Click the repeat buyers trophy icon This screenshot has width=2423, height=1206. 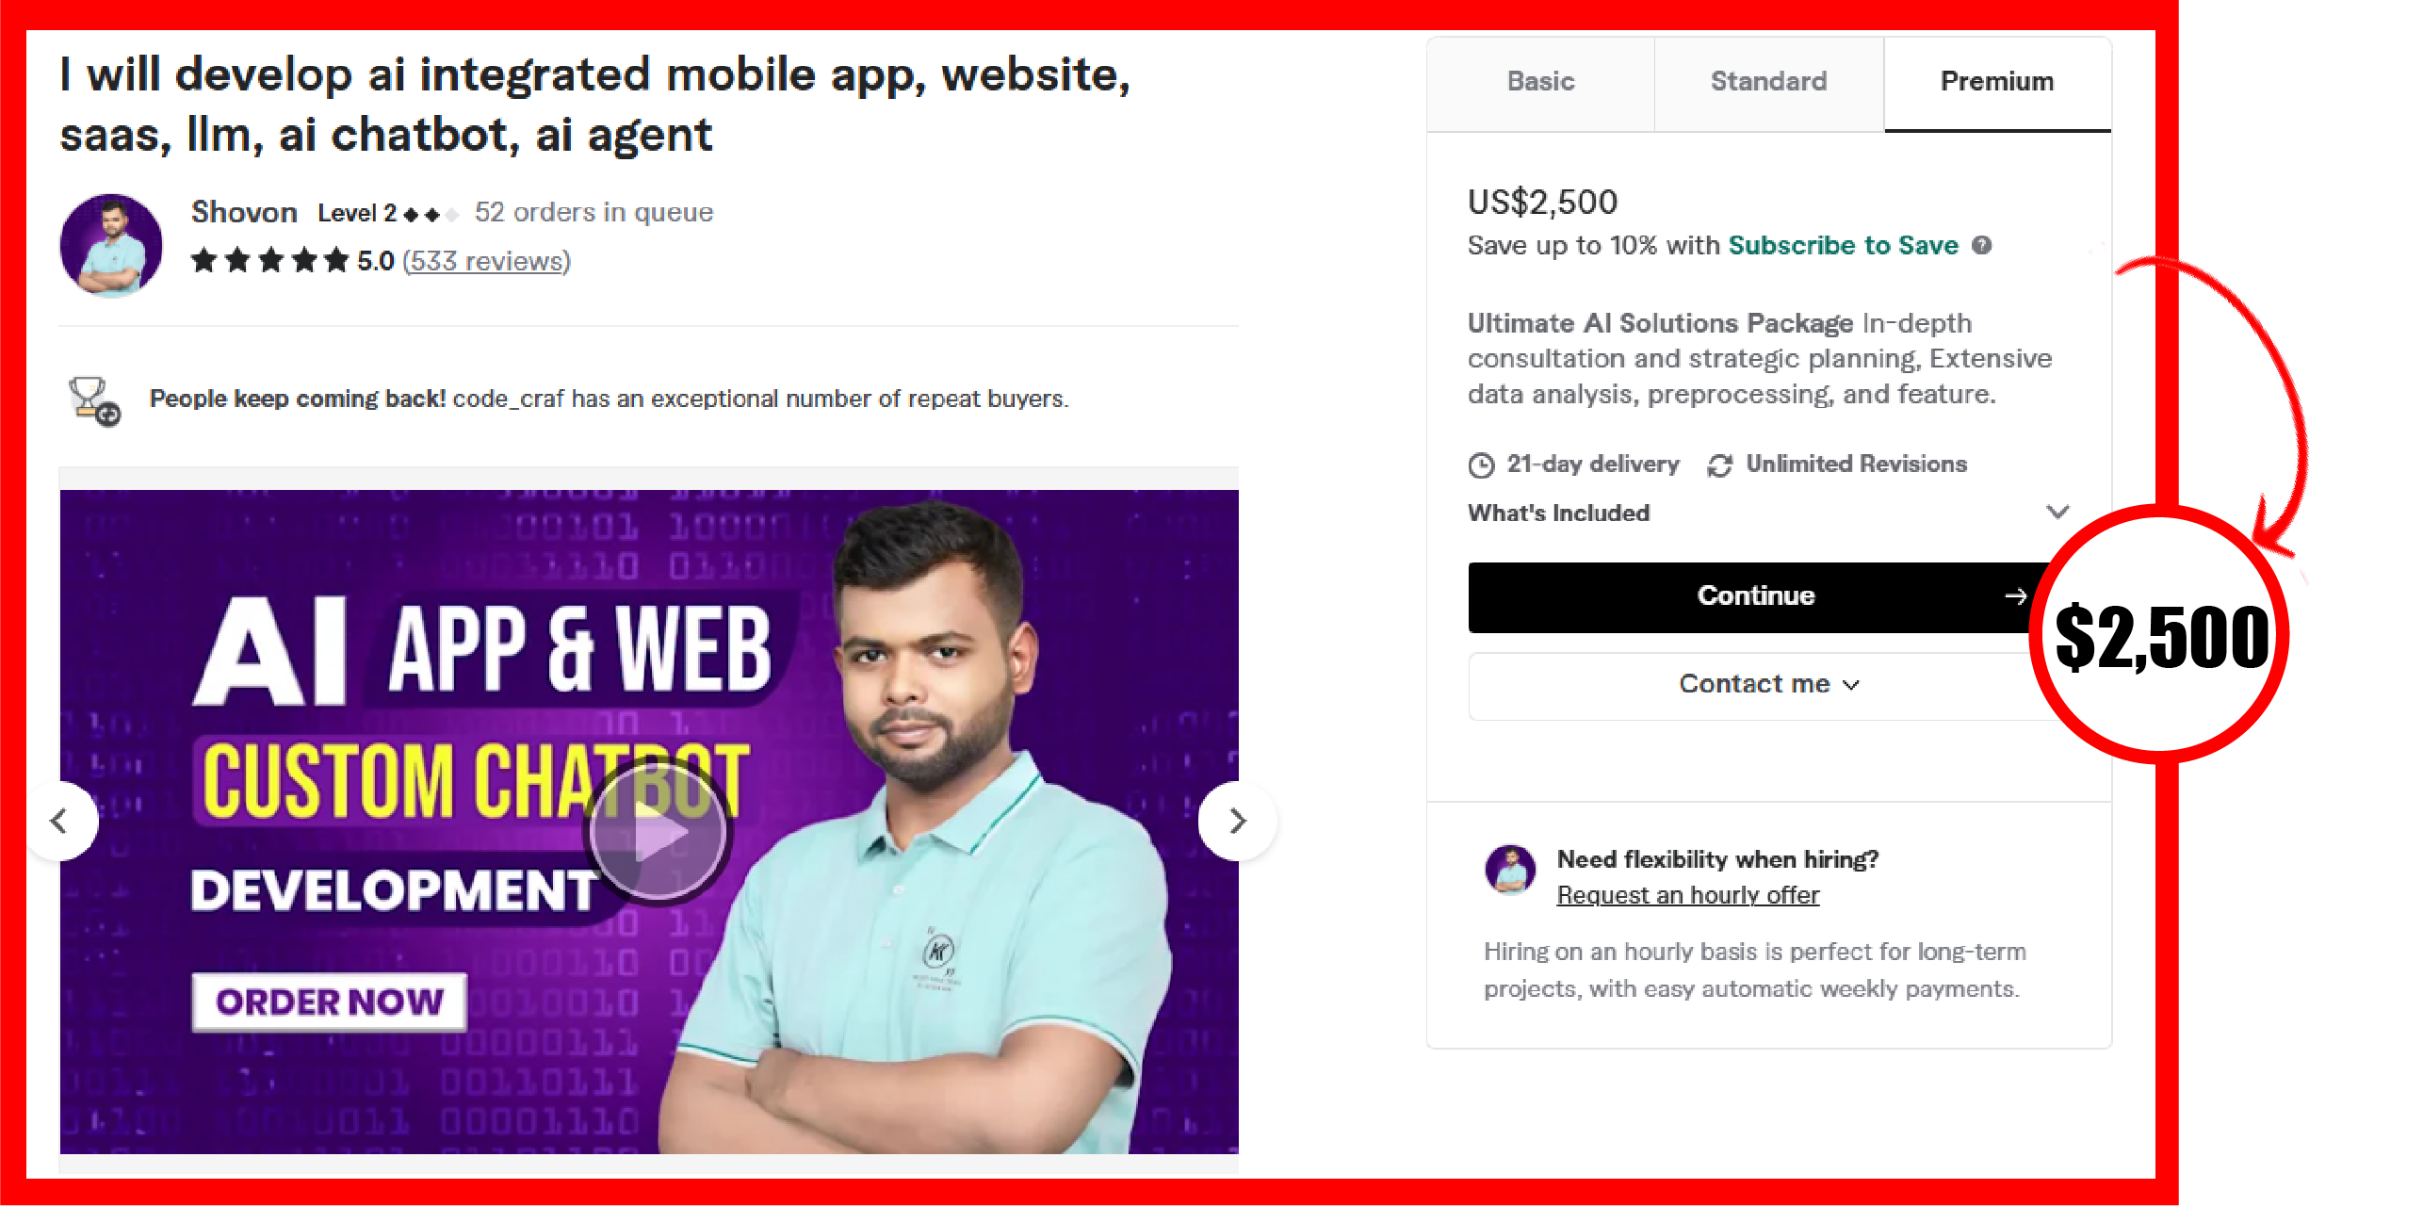pyautogui.click(x=94, y=400)
